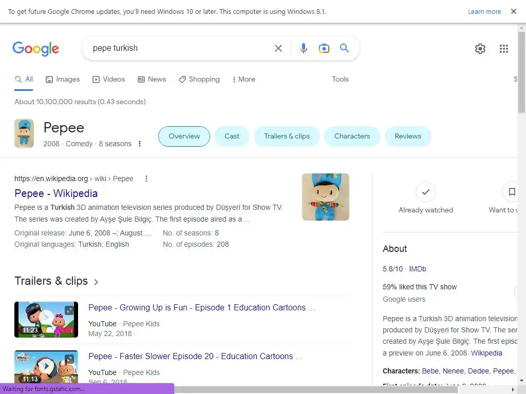
Task: Open search by image camera icon
Action: coord(324,48)
